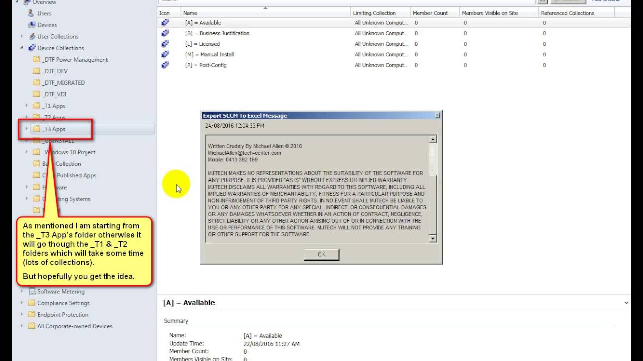Screen dimensions: 643x361
Task: Click the collection icon for [A] = Available
Action: pyautogui.click(x=165, y=22)
